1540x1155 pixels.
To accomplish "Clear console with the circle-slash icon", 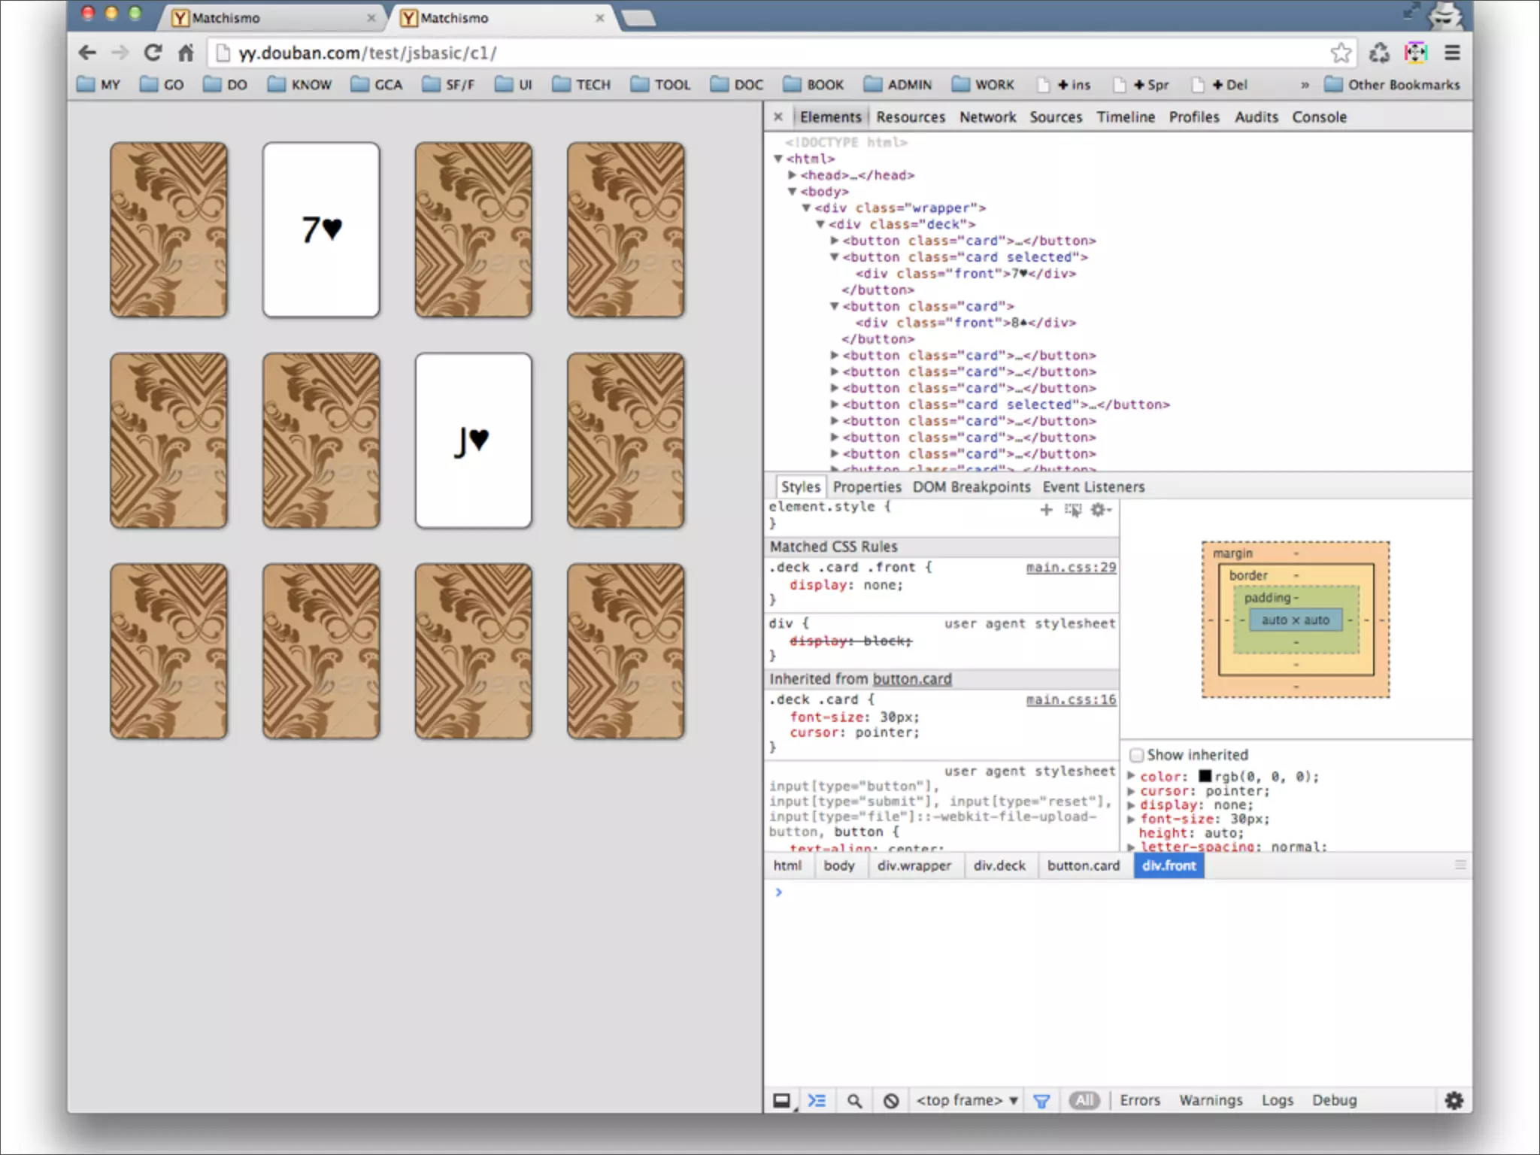I will tap(891, 1101).
